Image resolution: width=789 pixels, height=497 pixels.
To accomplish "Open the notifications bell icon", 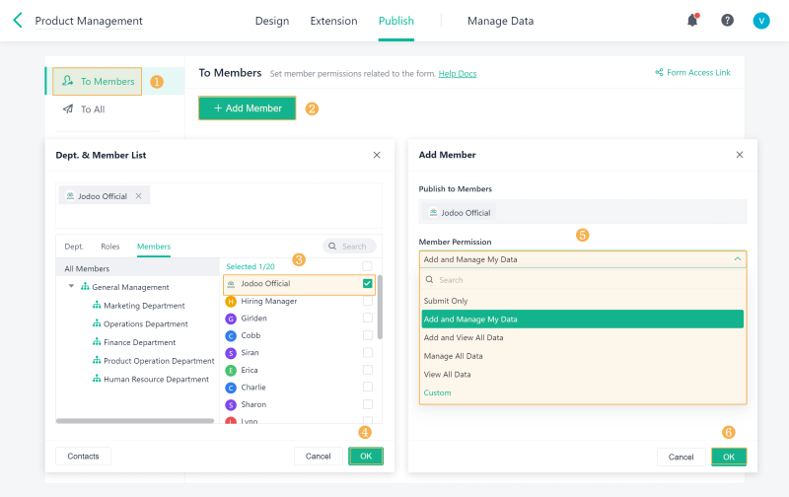I will [x=692, y=20].
